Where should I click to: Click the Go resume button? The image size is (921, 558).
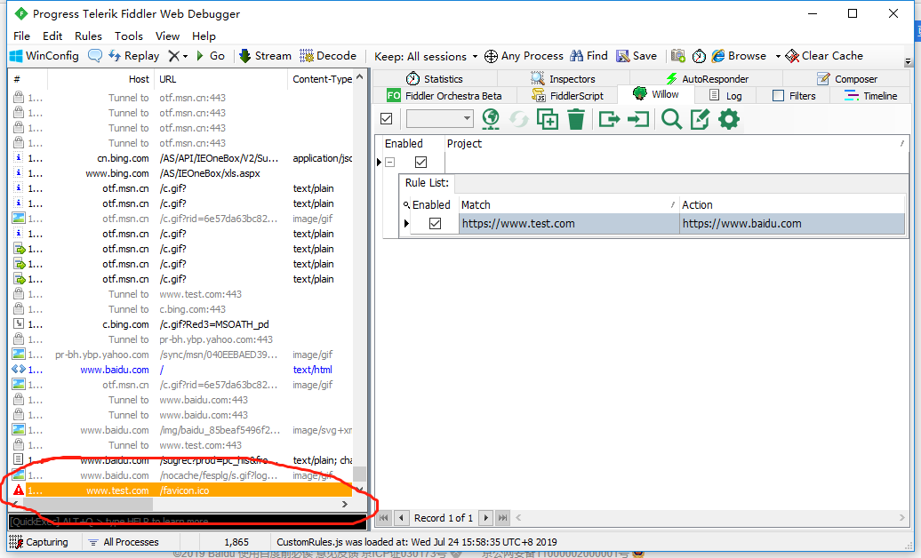(211, 56)
